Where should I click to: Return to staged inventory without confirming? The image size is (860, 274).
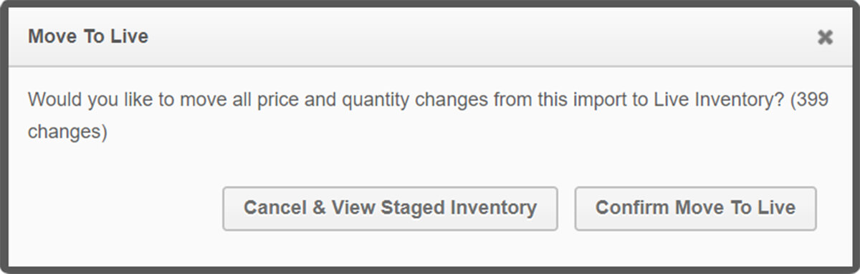pyautogui.click(x=390, y=208)
